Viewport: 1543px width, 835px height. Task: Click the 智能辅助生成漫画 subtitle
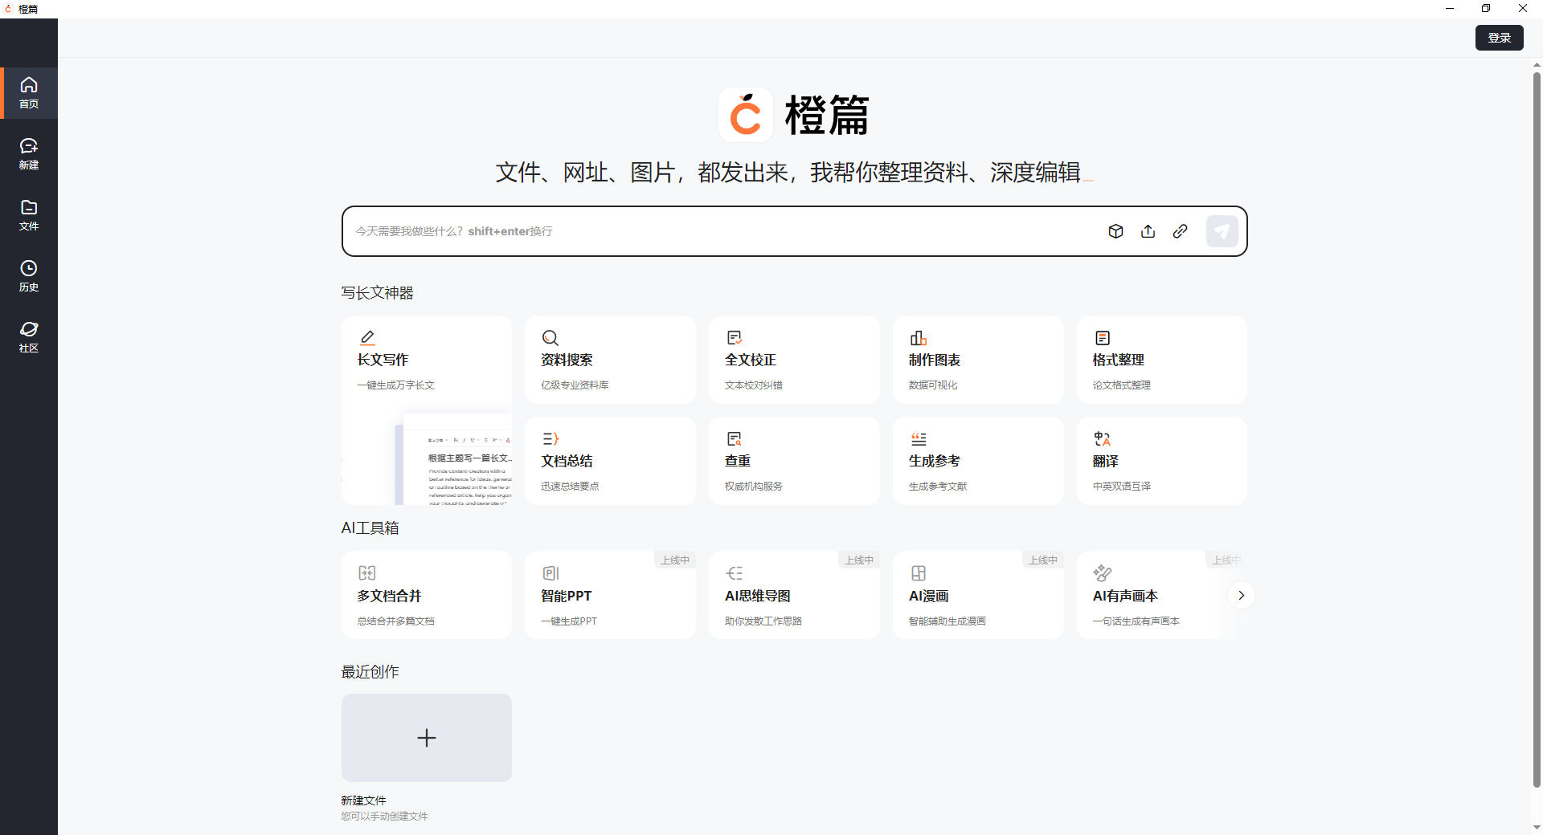click(x=947, y=621)
